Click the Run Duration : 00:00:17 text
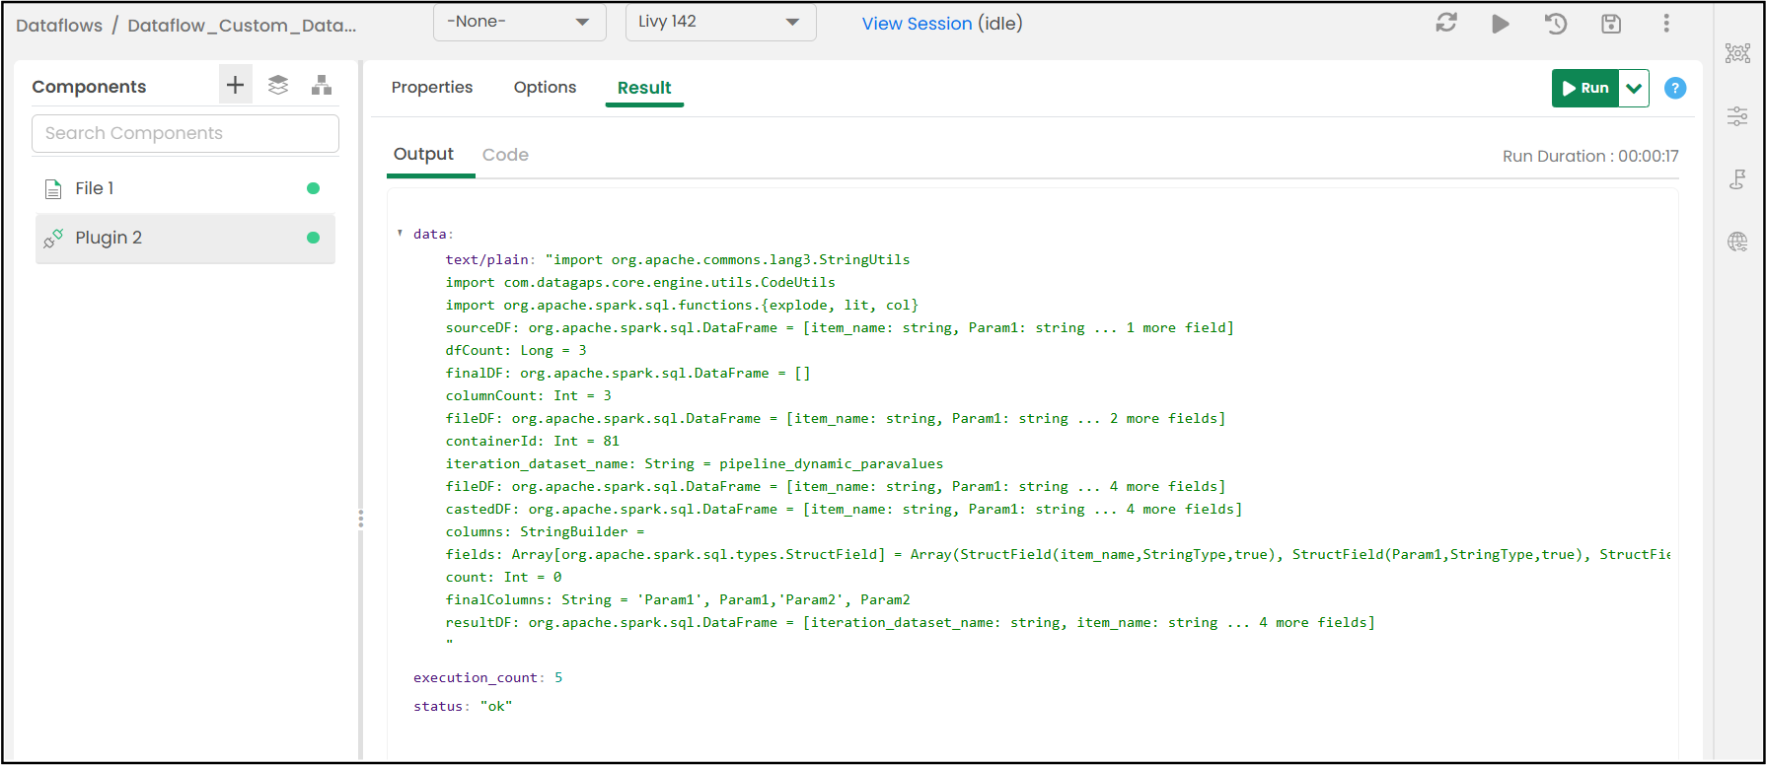The height and width of the screenshot is (765, 1766). [x=1590, y=156]
